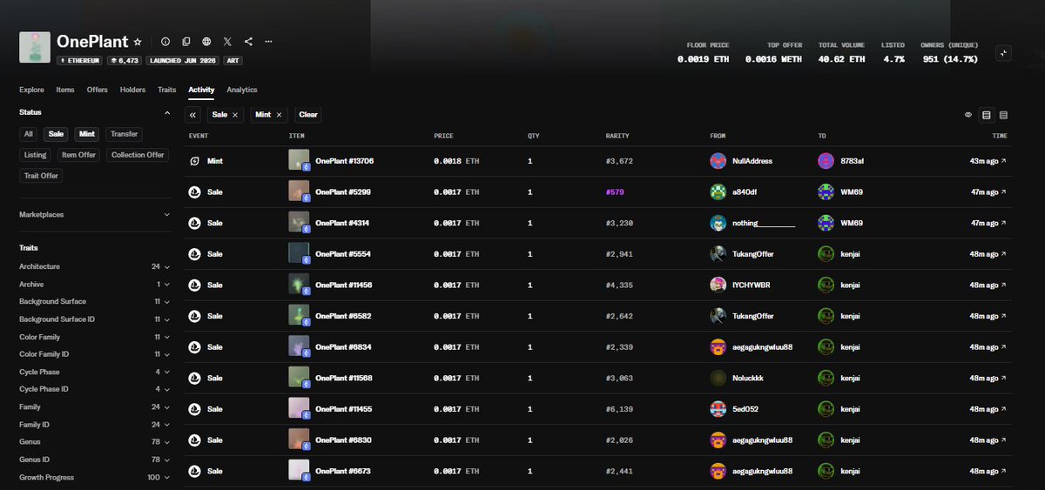Image resolution: width=1045 pixels, height=490 pixels.
Task: Switch to comfortable table row view
Action: pos(987,115)
